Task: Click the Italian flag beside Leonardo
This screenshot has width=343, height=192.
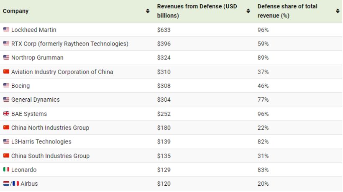Action: point(6,170)
